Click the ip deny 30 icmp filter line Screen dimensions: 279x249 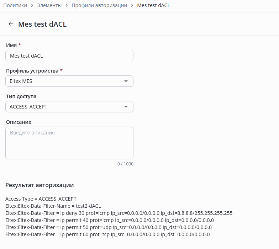pyautogui.click(x=119, y=213)
